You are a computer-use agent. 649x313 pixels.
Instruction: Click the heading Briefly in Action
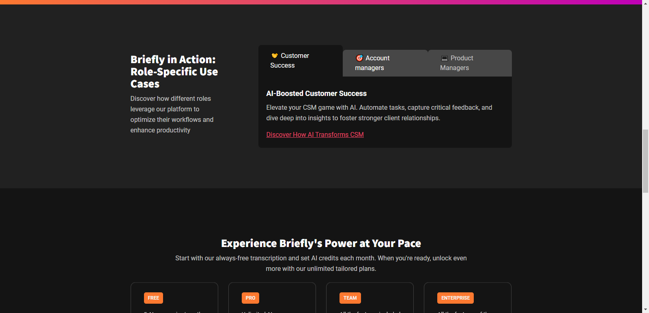click(174, 72)
